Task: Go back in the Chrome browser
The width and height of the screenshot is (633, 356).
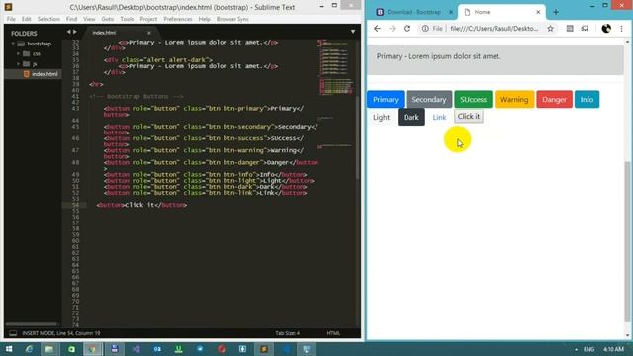Action: point(377,29)
